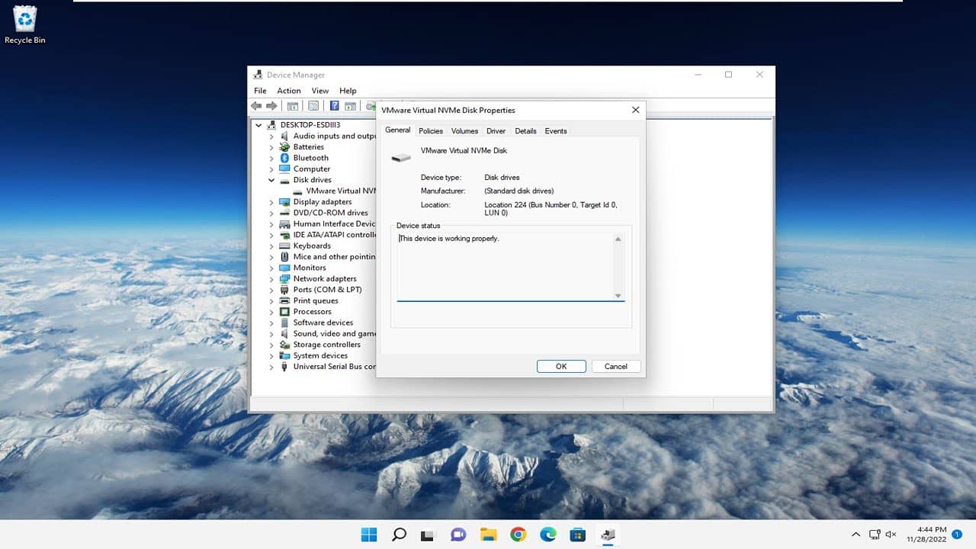Image resolution: width=976 pixels, height=549 pixels.
Task: Select the Keyboards tree item
Action: tap(312, 246)
